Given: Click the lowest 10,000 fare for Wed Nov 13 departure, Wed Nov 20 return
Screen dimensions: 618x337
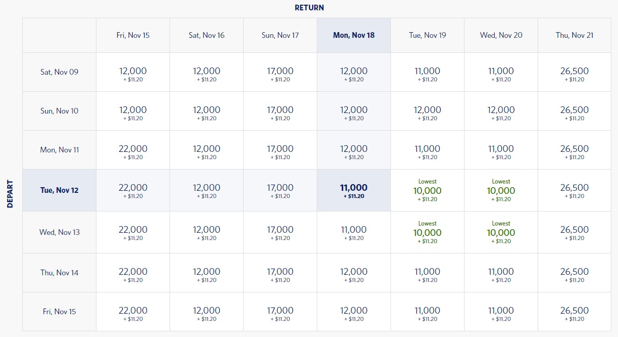Looking at the screenshot, I should click(x=501, y=233).
